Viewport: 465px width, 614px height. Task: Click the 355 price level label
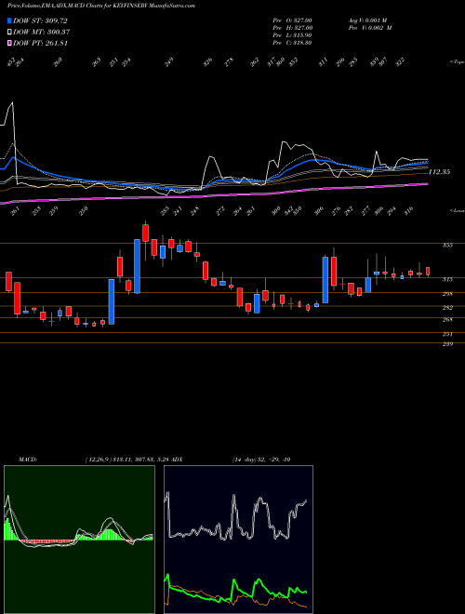click(x=447, y=245)
